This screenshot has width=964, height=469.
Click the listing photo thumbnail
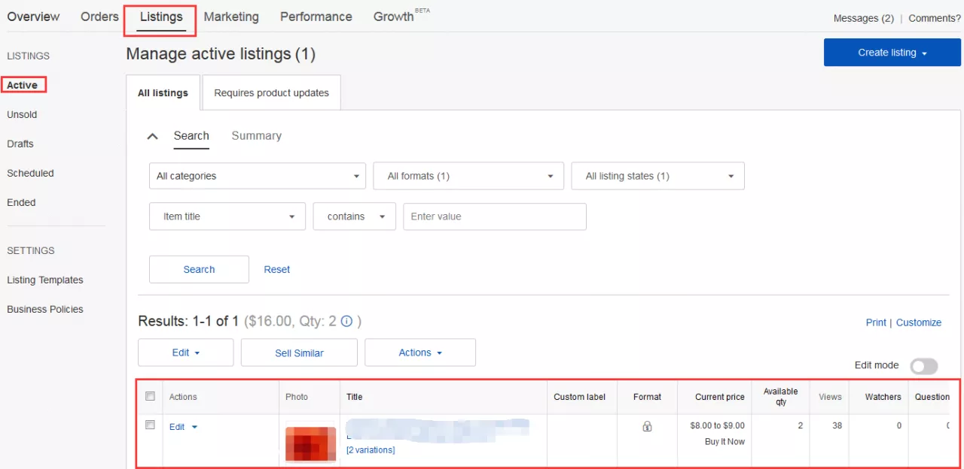[x=310, y=443]
